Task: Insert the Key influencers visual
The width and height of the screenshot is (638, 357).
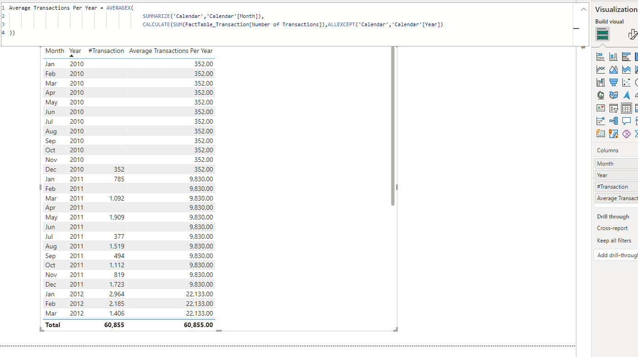Action: click(600, 121)
